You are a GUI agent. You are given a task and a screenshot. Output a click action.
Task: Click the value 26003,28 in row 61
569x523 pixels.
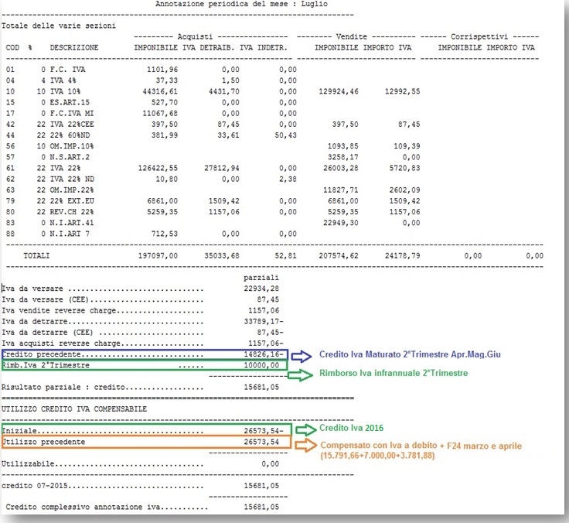pos(341,168)
